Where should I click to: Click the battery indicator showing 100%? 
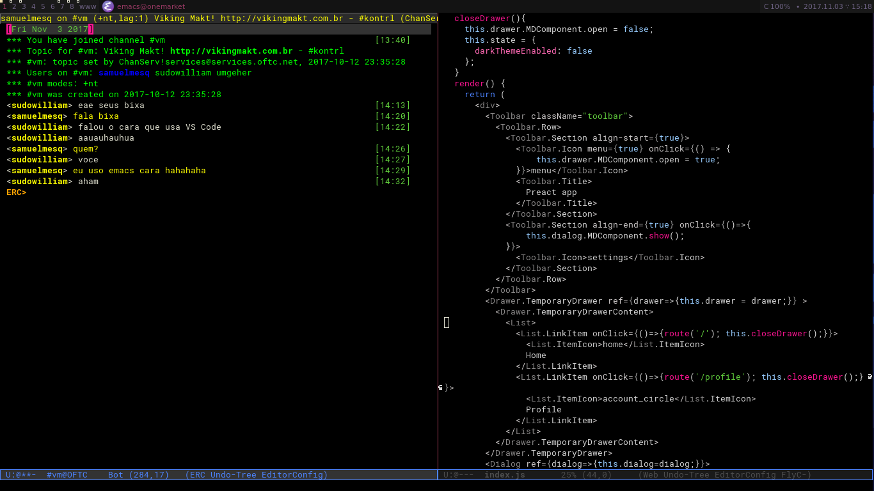tap(777, 6)
